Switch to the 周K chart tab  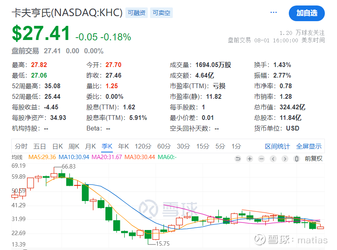(x=74, y=147)
